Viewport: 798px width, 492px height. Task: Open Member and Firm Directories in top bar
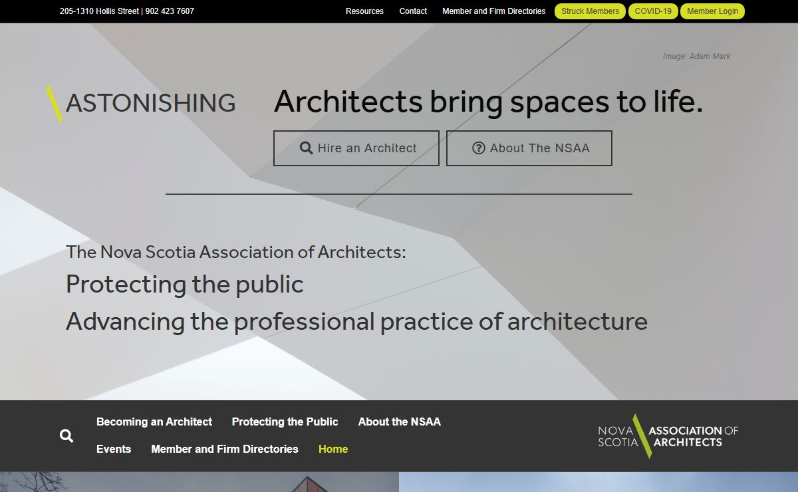tap(493, 11)
